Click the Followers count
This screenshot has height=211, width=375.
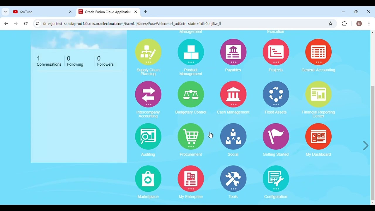105,61
